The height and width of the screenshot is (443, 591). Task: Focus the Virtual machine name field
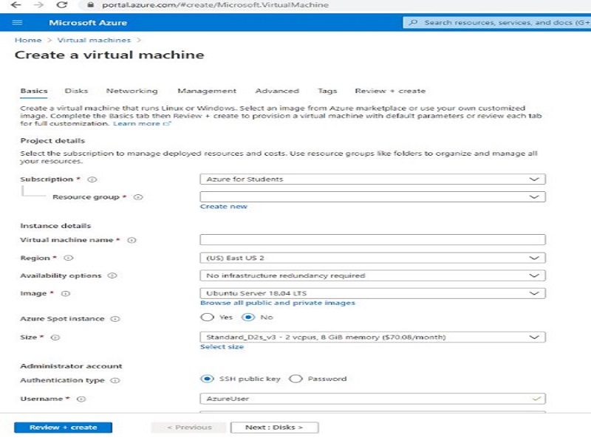(x=373, y=239)
